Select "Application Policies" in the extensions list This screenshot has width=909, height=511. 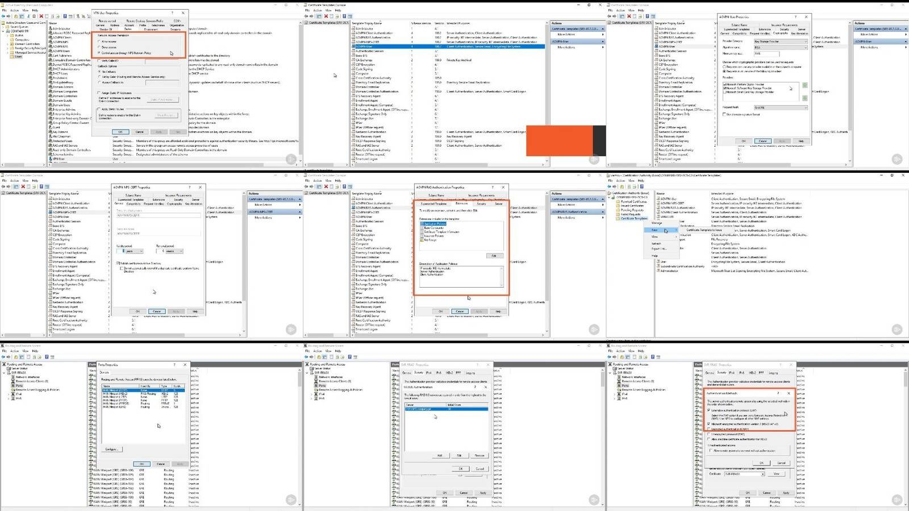(x=435, y=224)
